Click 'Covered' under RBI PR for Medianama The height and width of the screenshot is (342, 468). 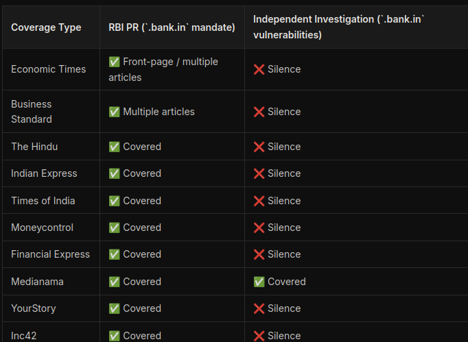(x=142, y=282)
